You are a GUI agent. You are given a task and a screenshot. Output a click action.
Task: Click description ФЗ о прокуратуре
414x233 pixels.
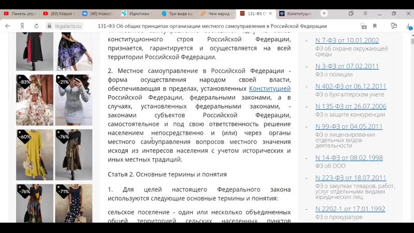point(339,217)
